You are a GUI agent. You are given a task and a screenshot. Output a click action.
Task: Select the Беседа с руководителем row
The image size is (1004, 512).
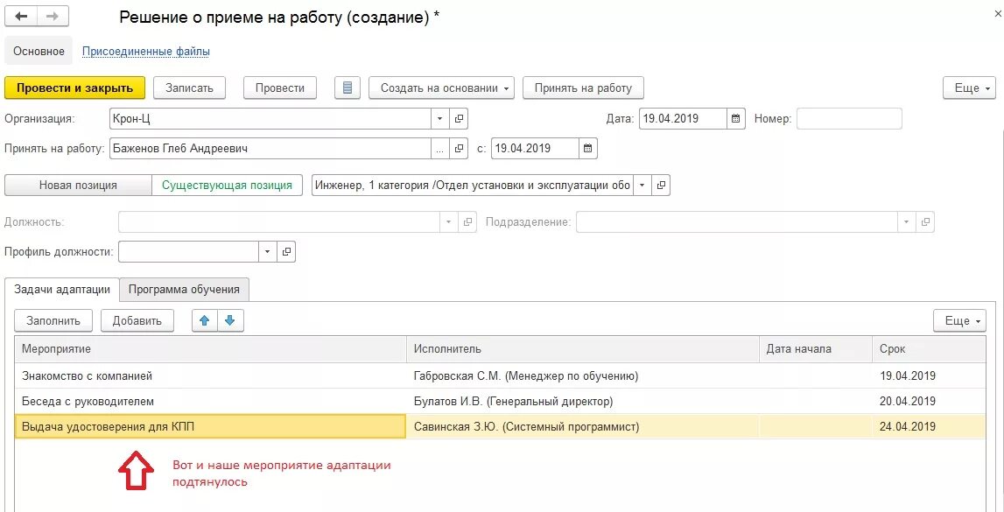coord(500,401)
